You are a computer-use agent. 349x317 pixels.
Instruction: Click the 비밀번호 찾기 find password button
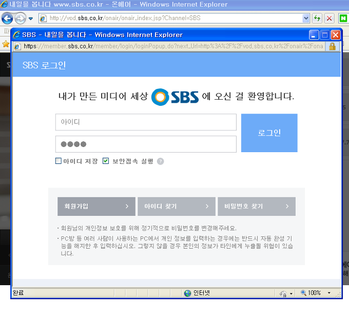click(257, 207)
